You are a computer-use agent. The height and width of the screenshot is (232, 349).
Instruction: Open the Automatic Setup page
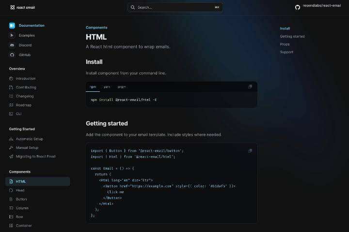pos(29,139)
